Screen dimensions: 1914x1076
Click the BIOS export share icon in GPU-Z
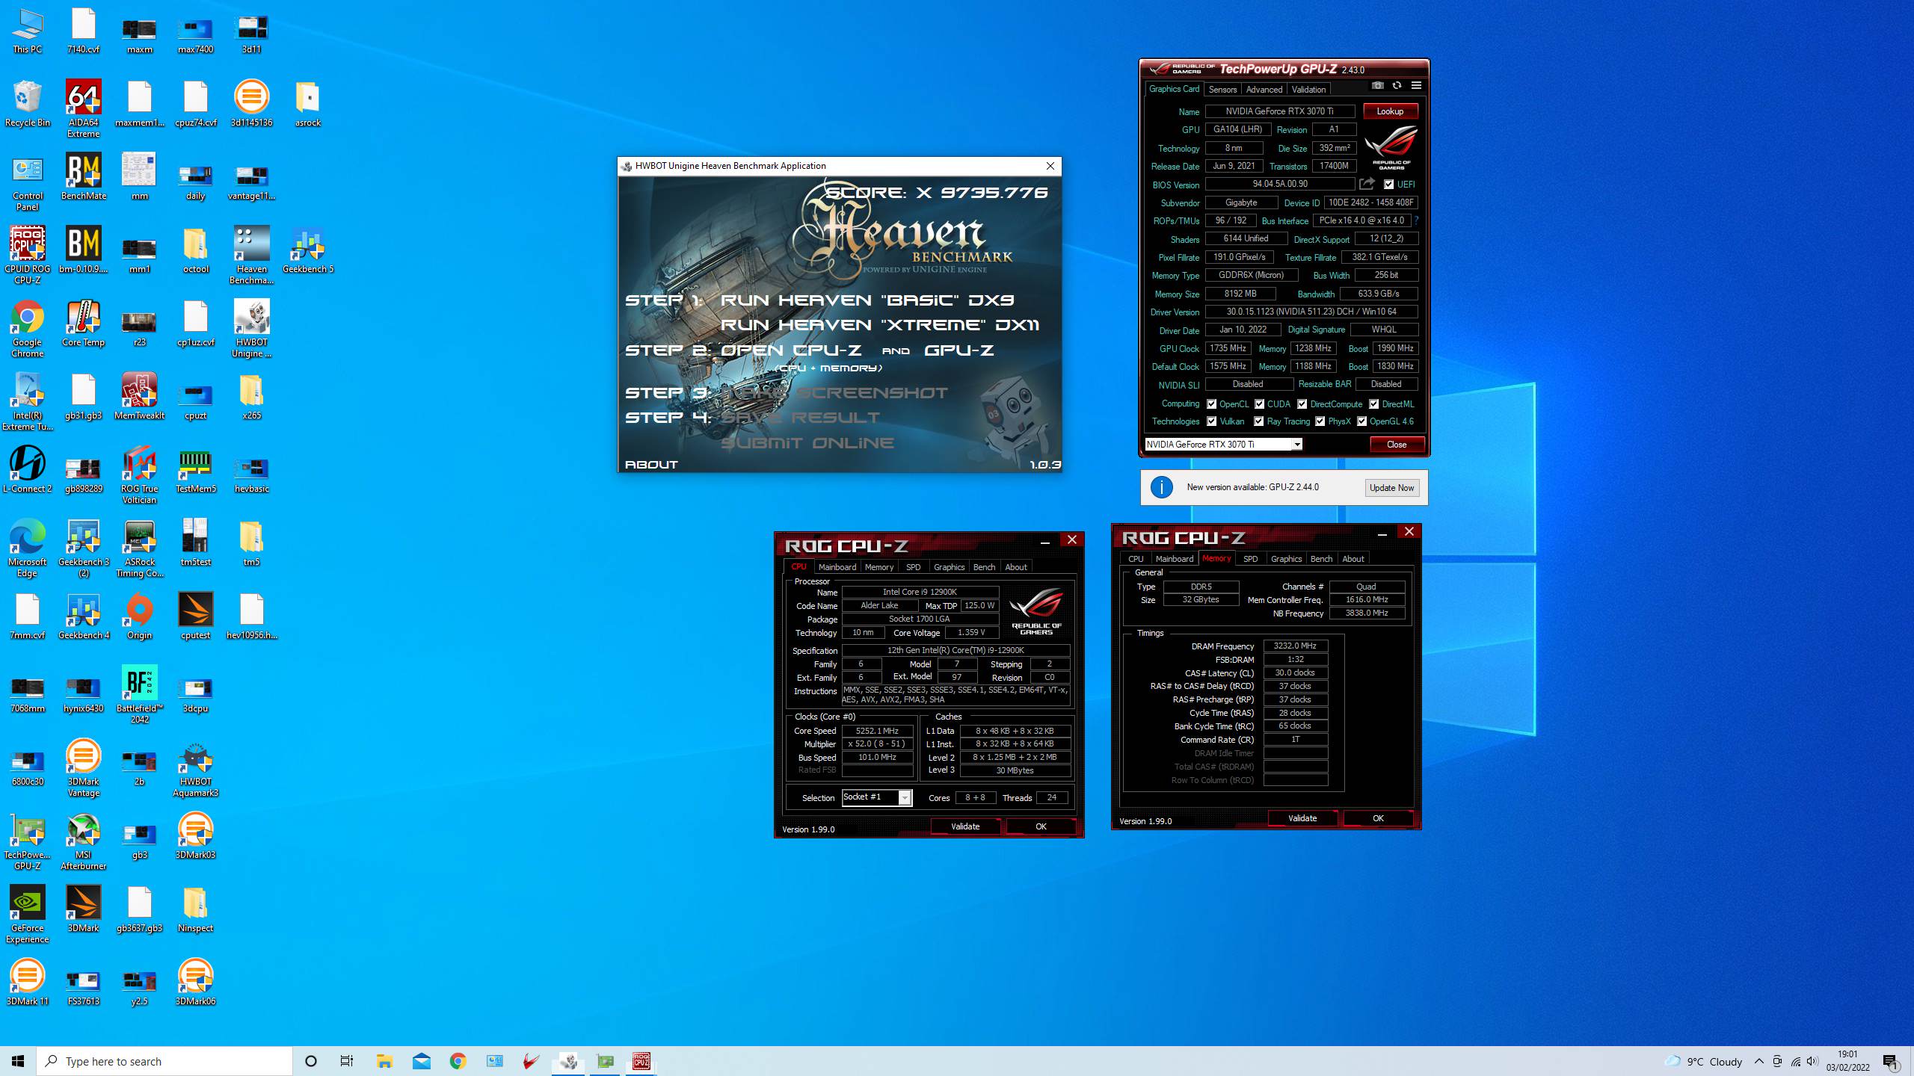point(1367,184)
